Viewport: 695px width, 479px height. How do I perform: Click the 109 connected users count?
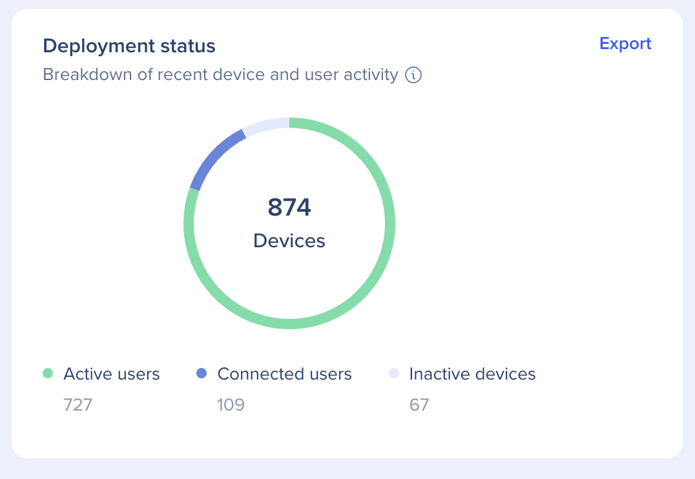(x=231, y=405)
